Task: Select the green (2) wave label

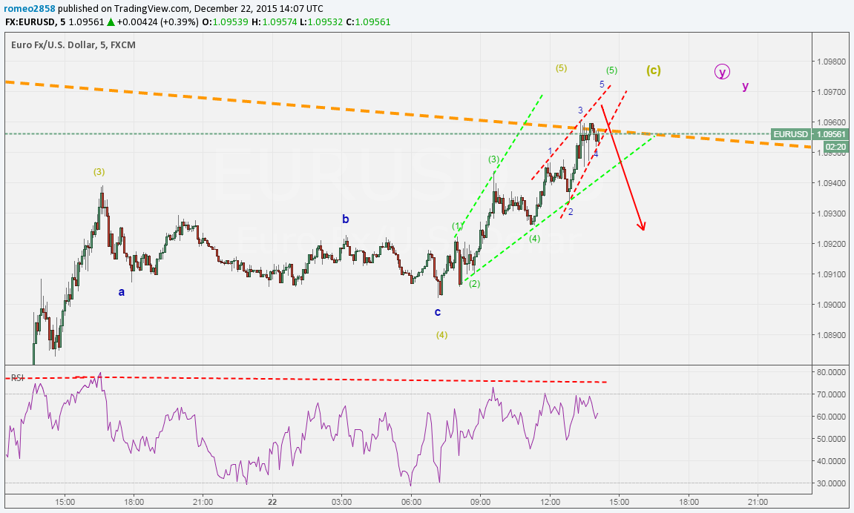Action: pos(474,284)
